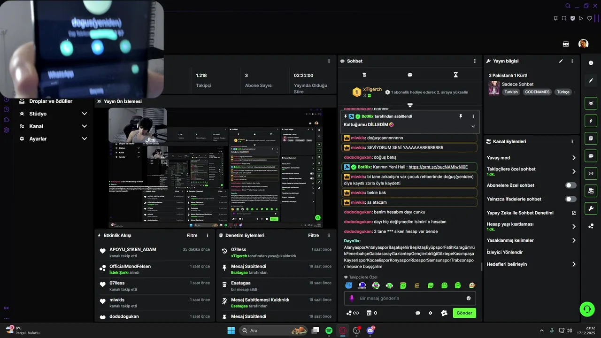Click the CODENAMES tag
This screenshot has height=338, width=601.
tap(537, 92)
